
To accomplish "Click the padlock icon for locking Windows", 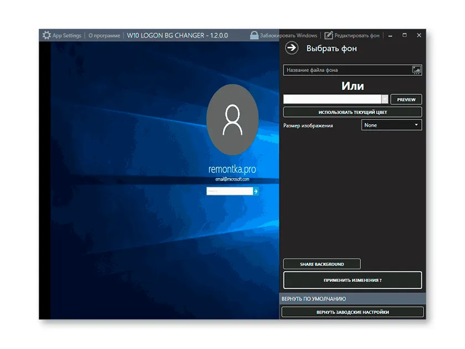I will click(x=254, y=35).
